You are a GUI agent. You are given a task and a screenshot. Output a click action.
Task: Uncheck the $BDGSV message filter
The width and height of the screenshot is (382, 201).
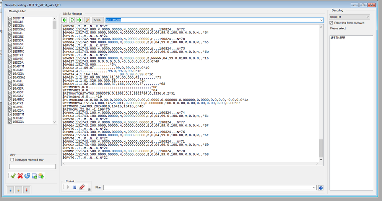(x=10, y=48)
